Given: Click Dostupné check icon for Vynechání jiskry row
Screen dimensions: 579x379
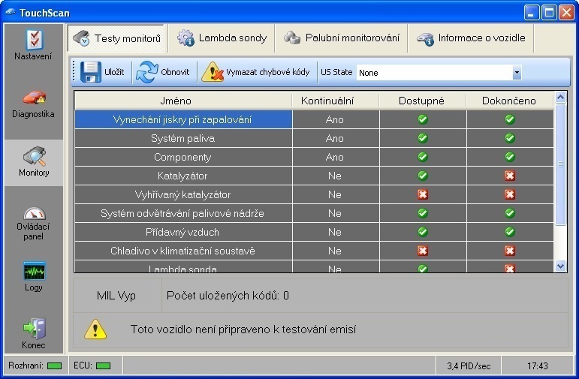Looking at the screenshot, I should tap(423, 119).
